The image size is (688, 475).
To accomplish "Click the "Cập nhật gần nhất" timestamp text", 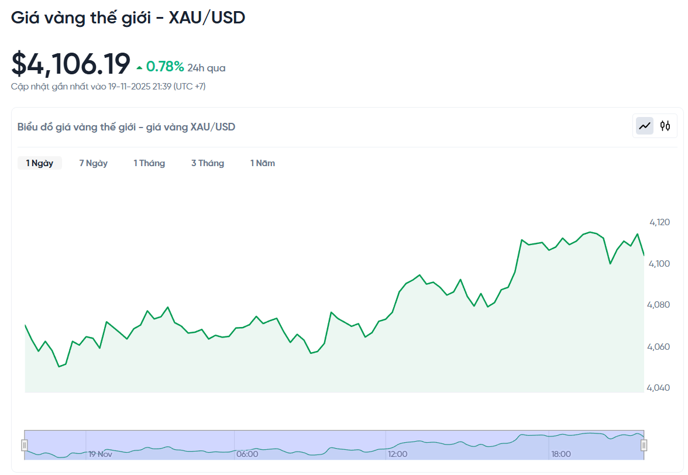I will tap(108, 87).
